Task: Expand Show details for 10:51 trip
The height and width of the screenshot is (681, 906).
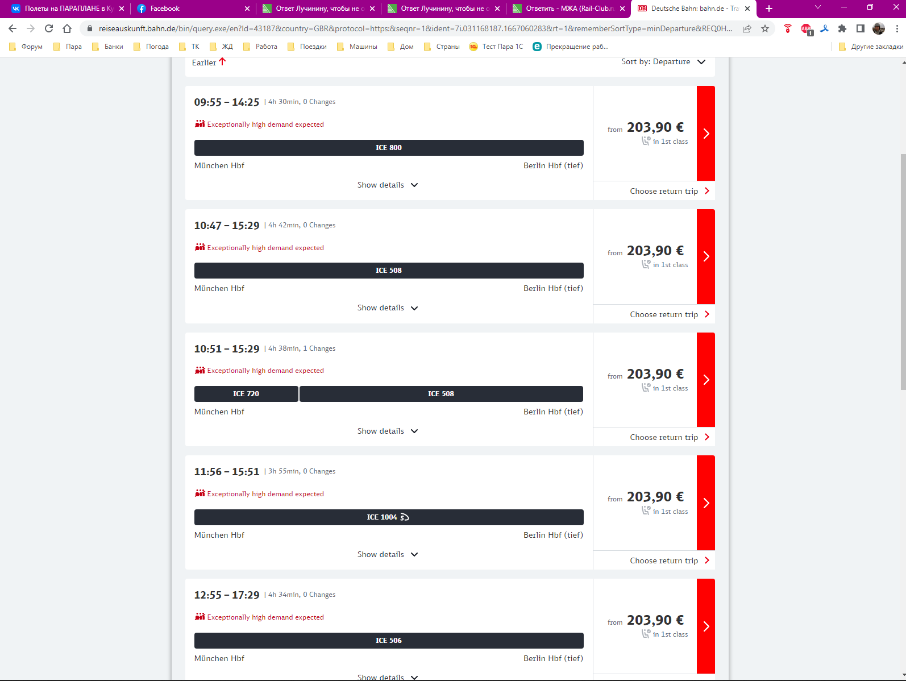Action: [x=388, y=431]
